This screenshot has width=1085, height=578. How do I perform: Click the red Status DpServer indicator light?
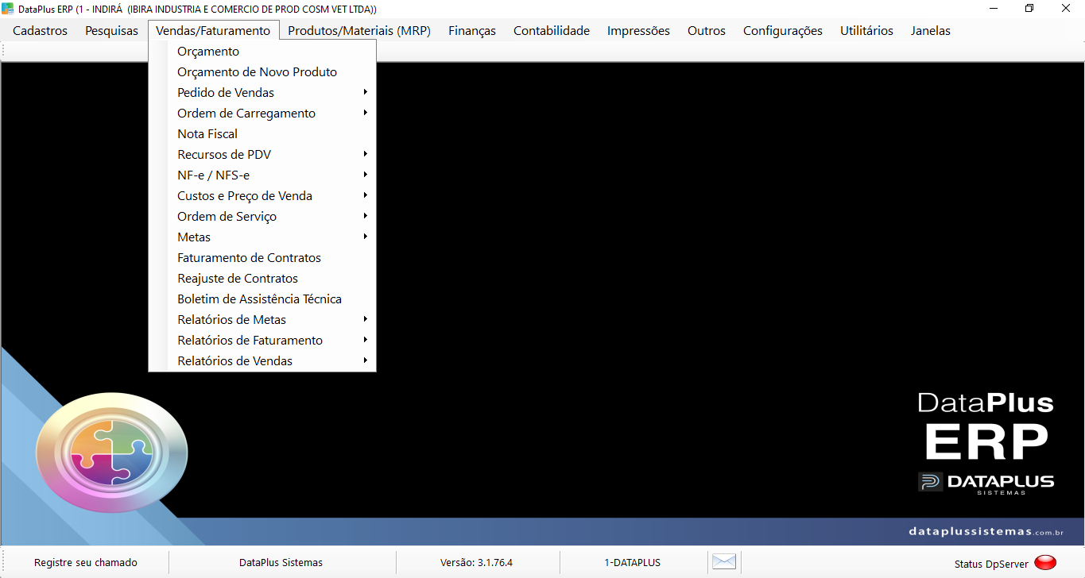[x=1045, y=563]
